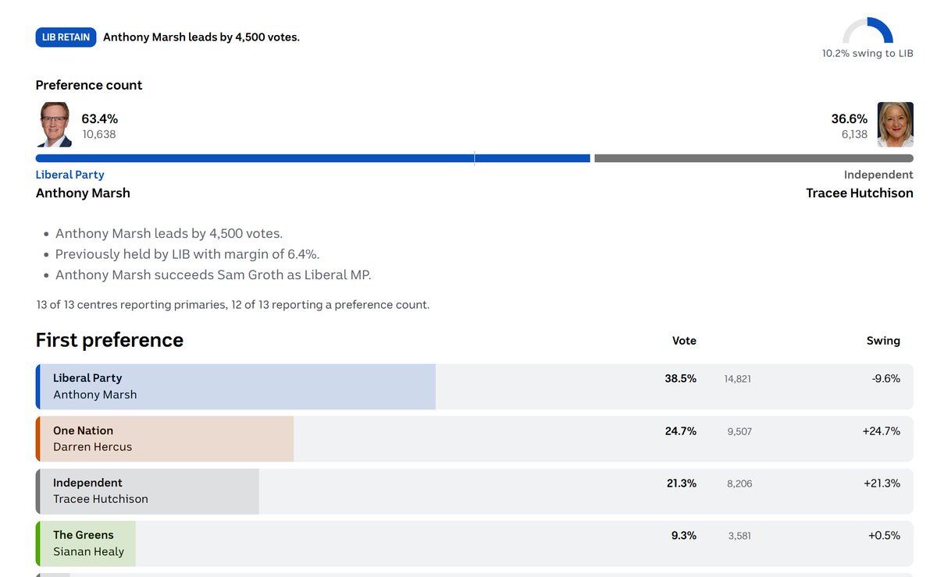The height and width of the screenshot is (577, 937).
Task: Click the Tracee Hutchison name at right
Action: coord(859,193)
